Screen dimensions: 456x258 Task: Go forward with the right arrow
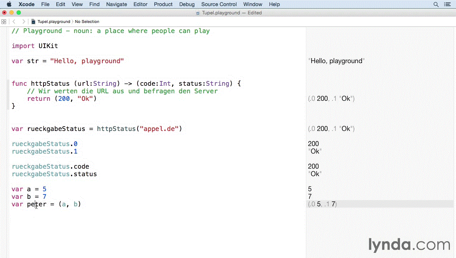23,22
